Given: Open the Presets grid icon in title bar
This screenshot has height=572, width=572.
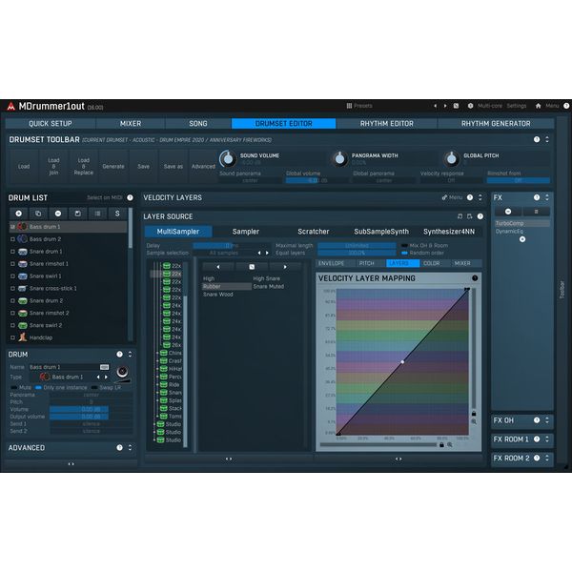Looking at the screenshot, I should point(349,106).
